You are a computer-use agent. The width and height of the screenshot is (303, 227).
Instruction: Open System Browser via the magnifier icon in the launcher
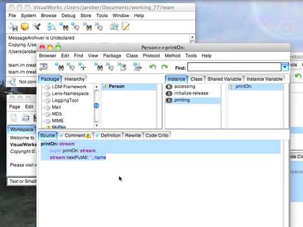51,27
